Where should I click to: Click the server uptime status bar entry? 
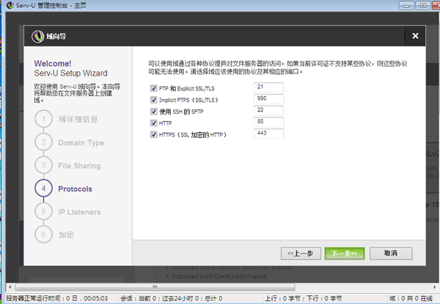click(57, 298)
